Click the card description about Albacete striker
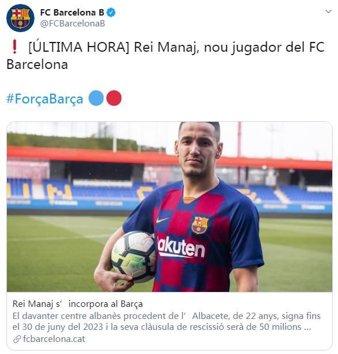 click(x=166, y=321)
